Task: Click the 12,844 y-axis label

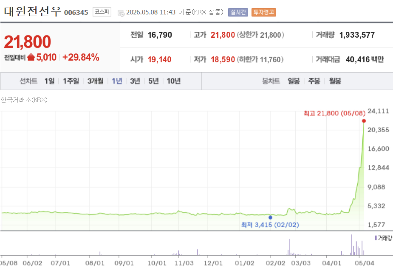Action: click(x=378, y=168)
